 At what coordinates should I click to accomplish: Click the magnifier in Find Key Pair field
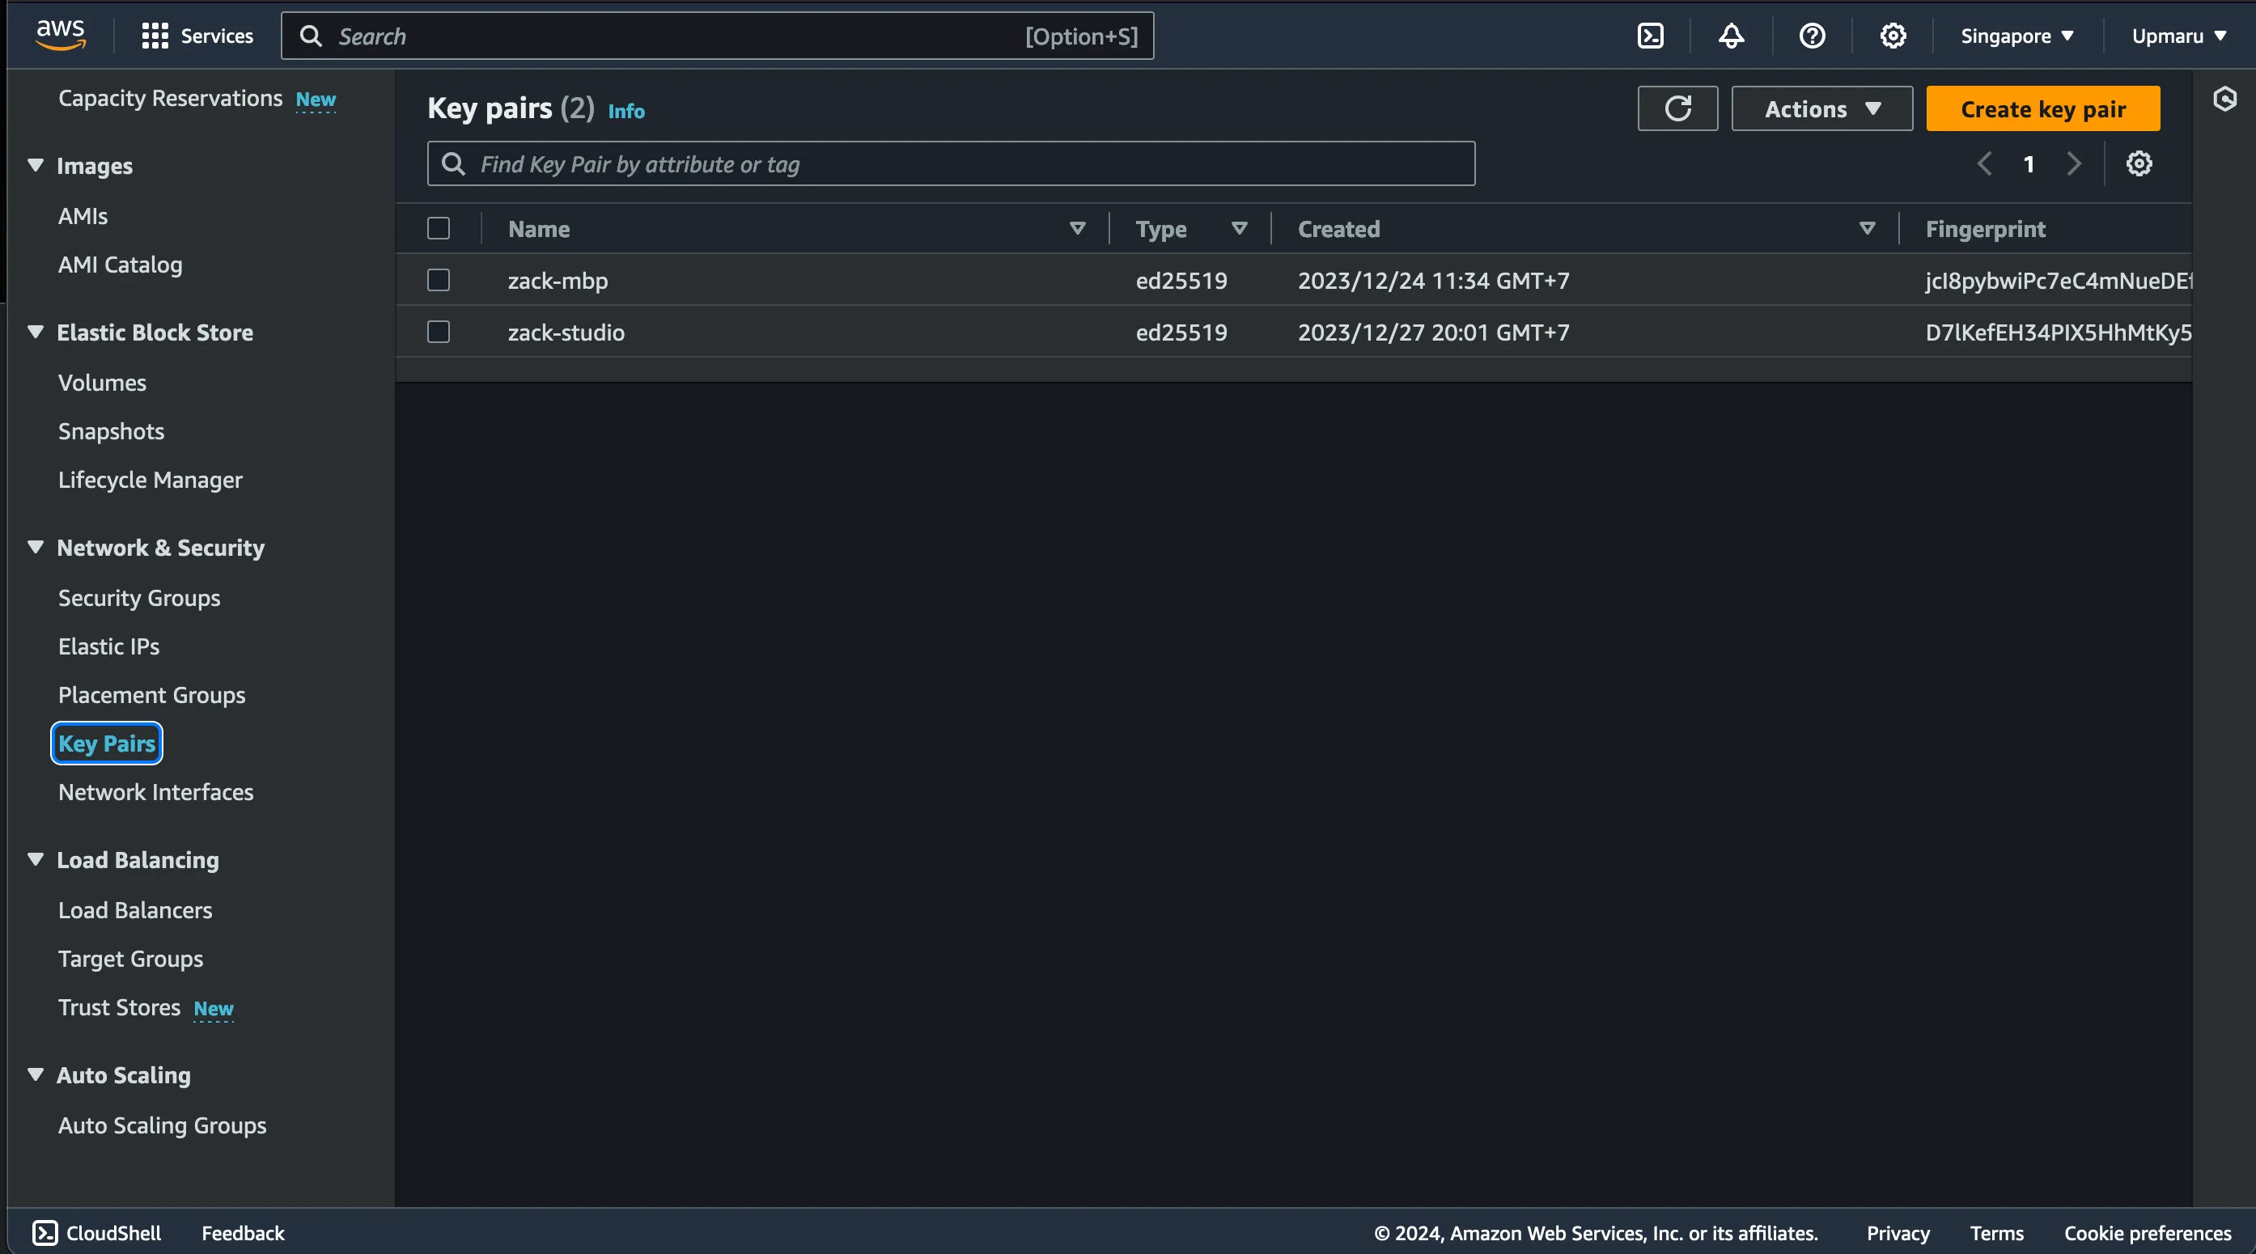click(453, 163)
